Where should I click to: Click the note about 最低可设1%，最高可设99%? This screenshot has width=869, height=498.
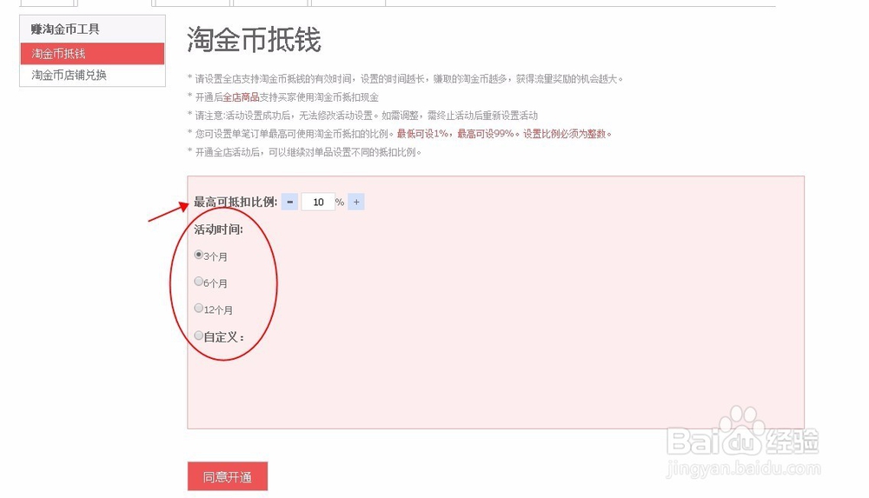click(504, 134)
